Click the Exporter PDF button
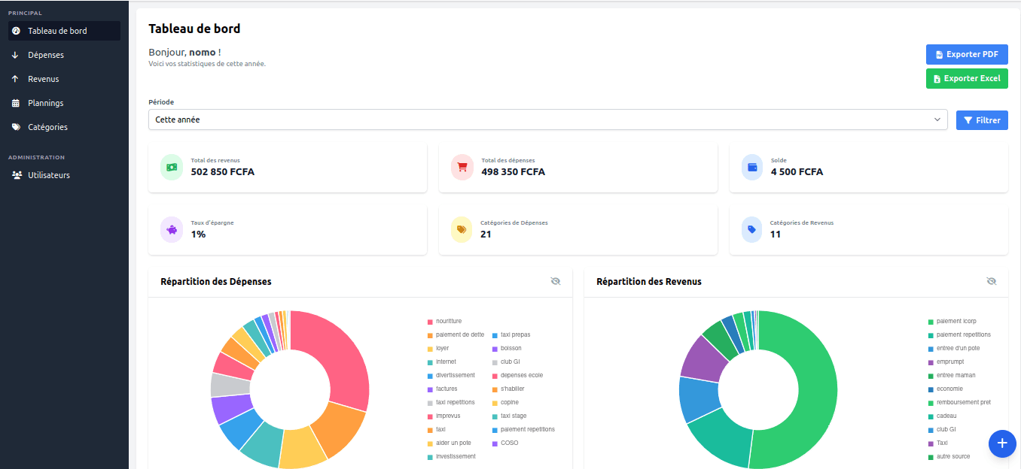Viewport: 1021px width, 469px height. [x=967, y=53]
